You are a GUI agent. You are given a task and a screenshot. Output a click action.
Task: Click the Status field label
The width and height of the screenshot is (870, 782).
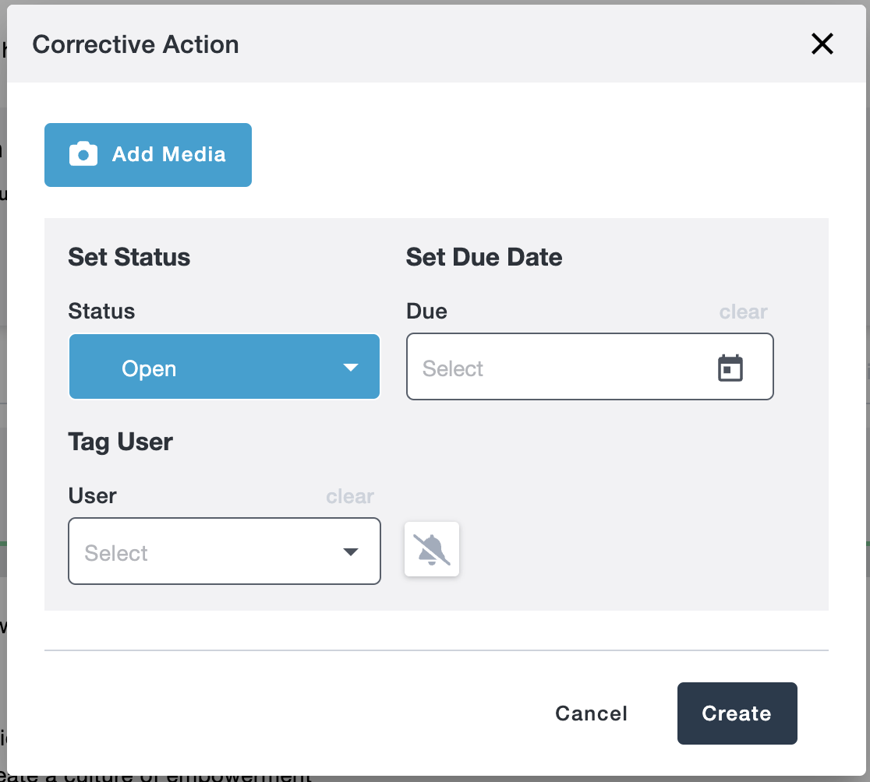[101, 312]
